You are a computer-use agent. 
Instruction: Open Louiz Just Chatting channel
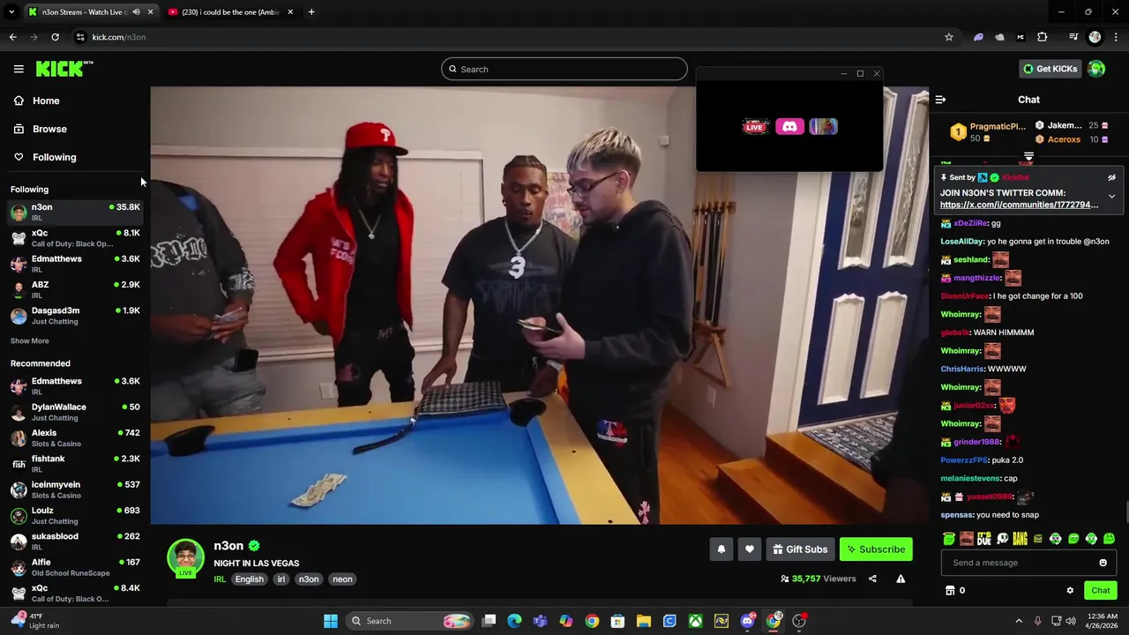(75, 515)
